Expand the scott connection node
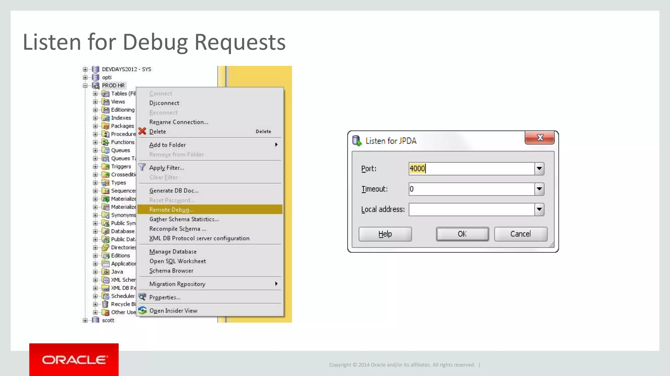Screen dimensions: 670x376 (85, 321)
